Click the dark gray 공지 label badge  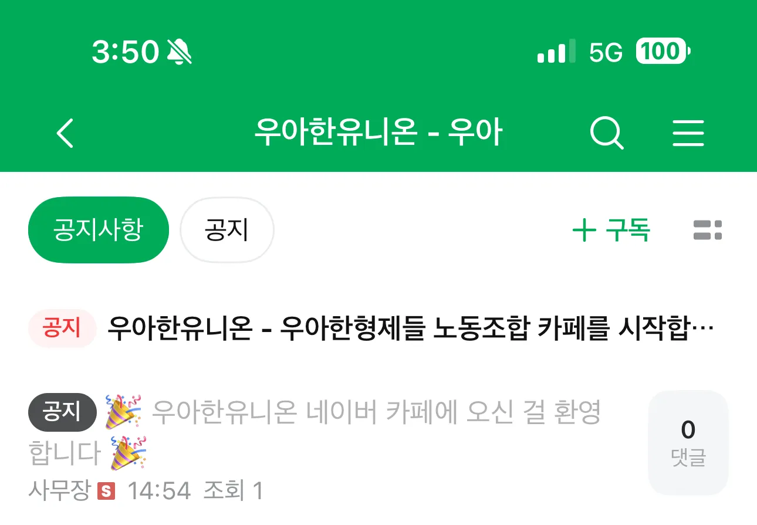(x=62, y=412)
